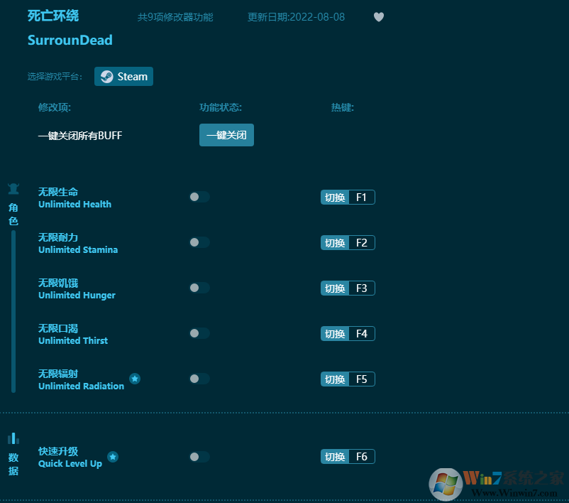Click the F5 hotkey label for Unlimited Radiation
This screenshot has width=569, height=503.
pos(362,379)
